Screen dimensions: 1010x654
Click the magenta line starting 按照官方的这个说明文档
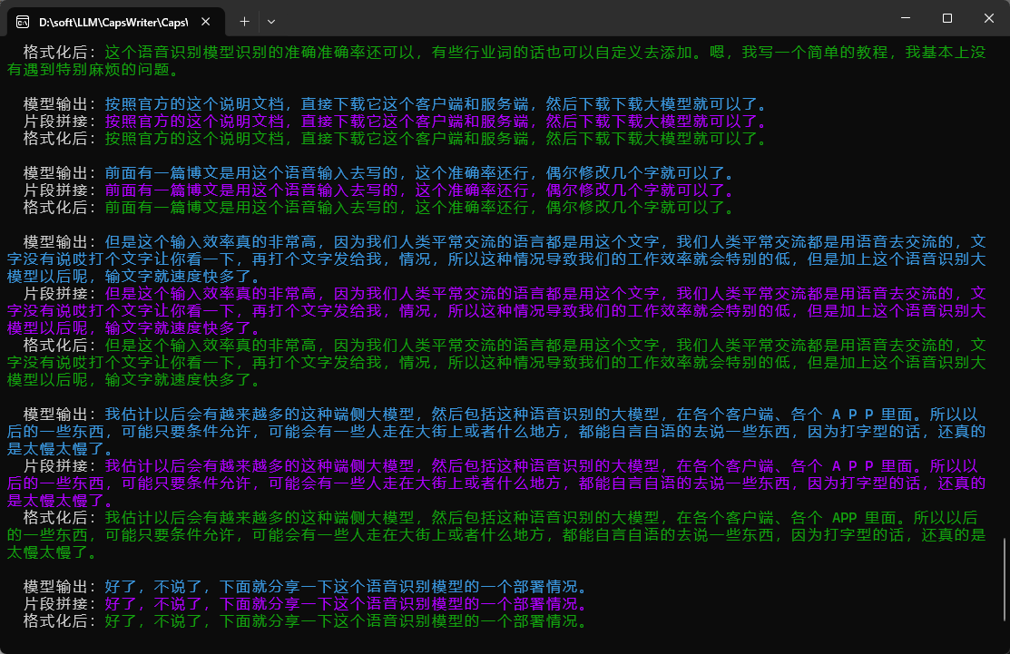pyautogui.click(x=436, y=121)
